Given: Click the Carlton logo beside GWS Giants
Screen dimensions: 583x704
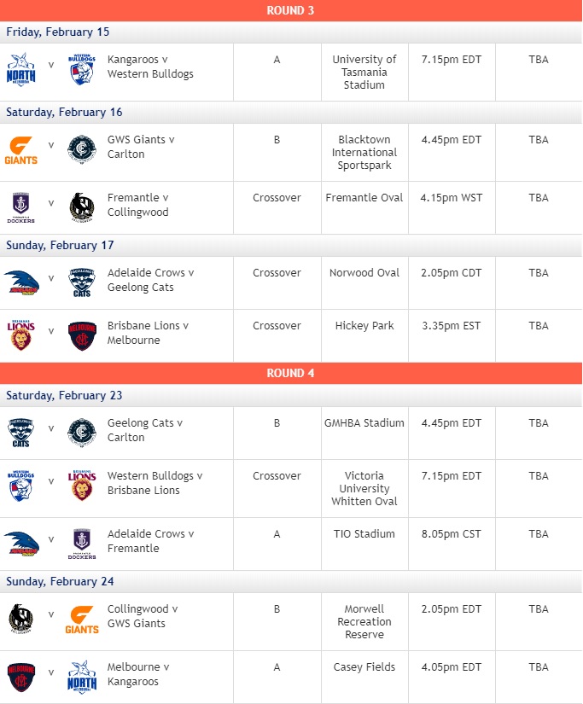Looking at the screenshot, I should [82, 149].
